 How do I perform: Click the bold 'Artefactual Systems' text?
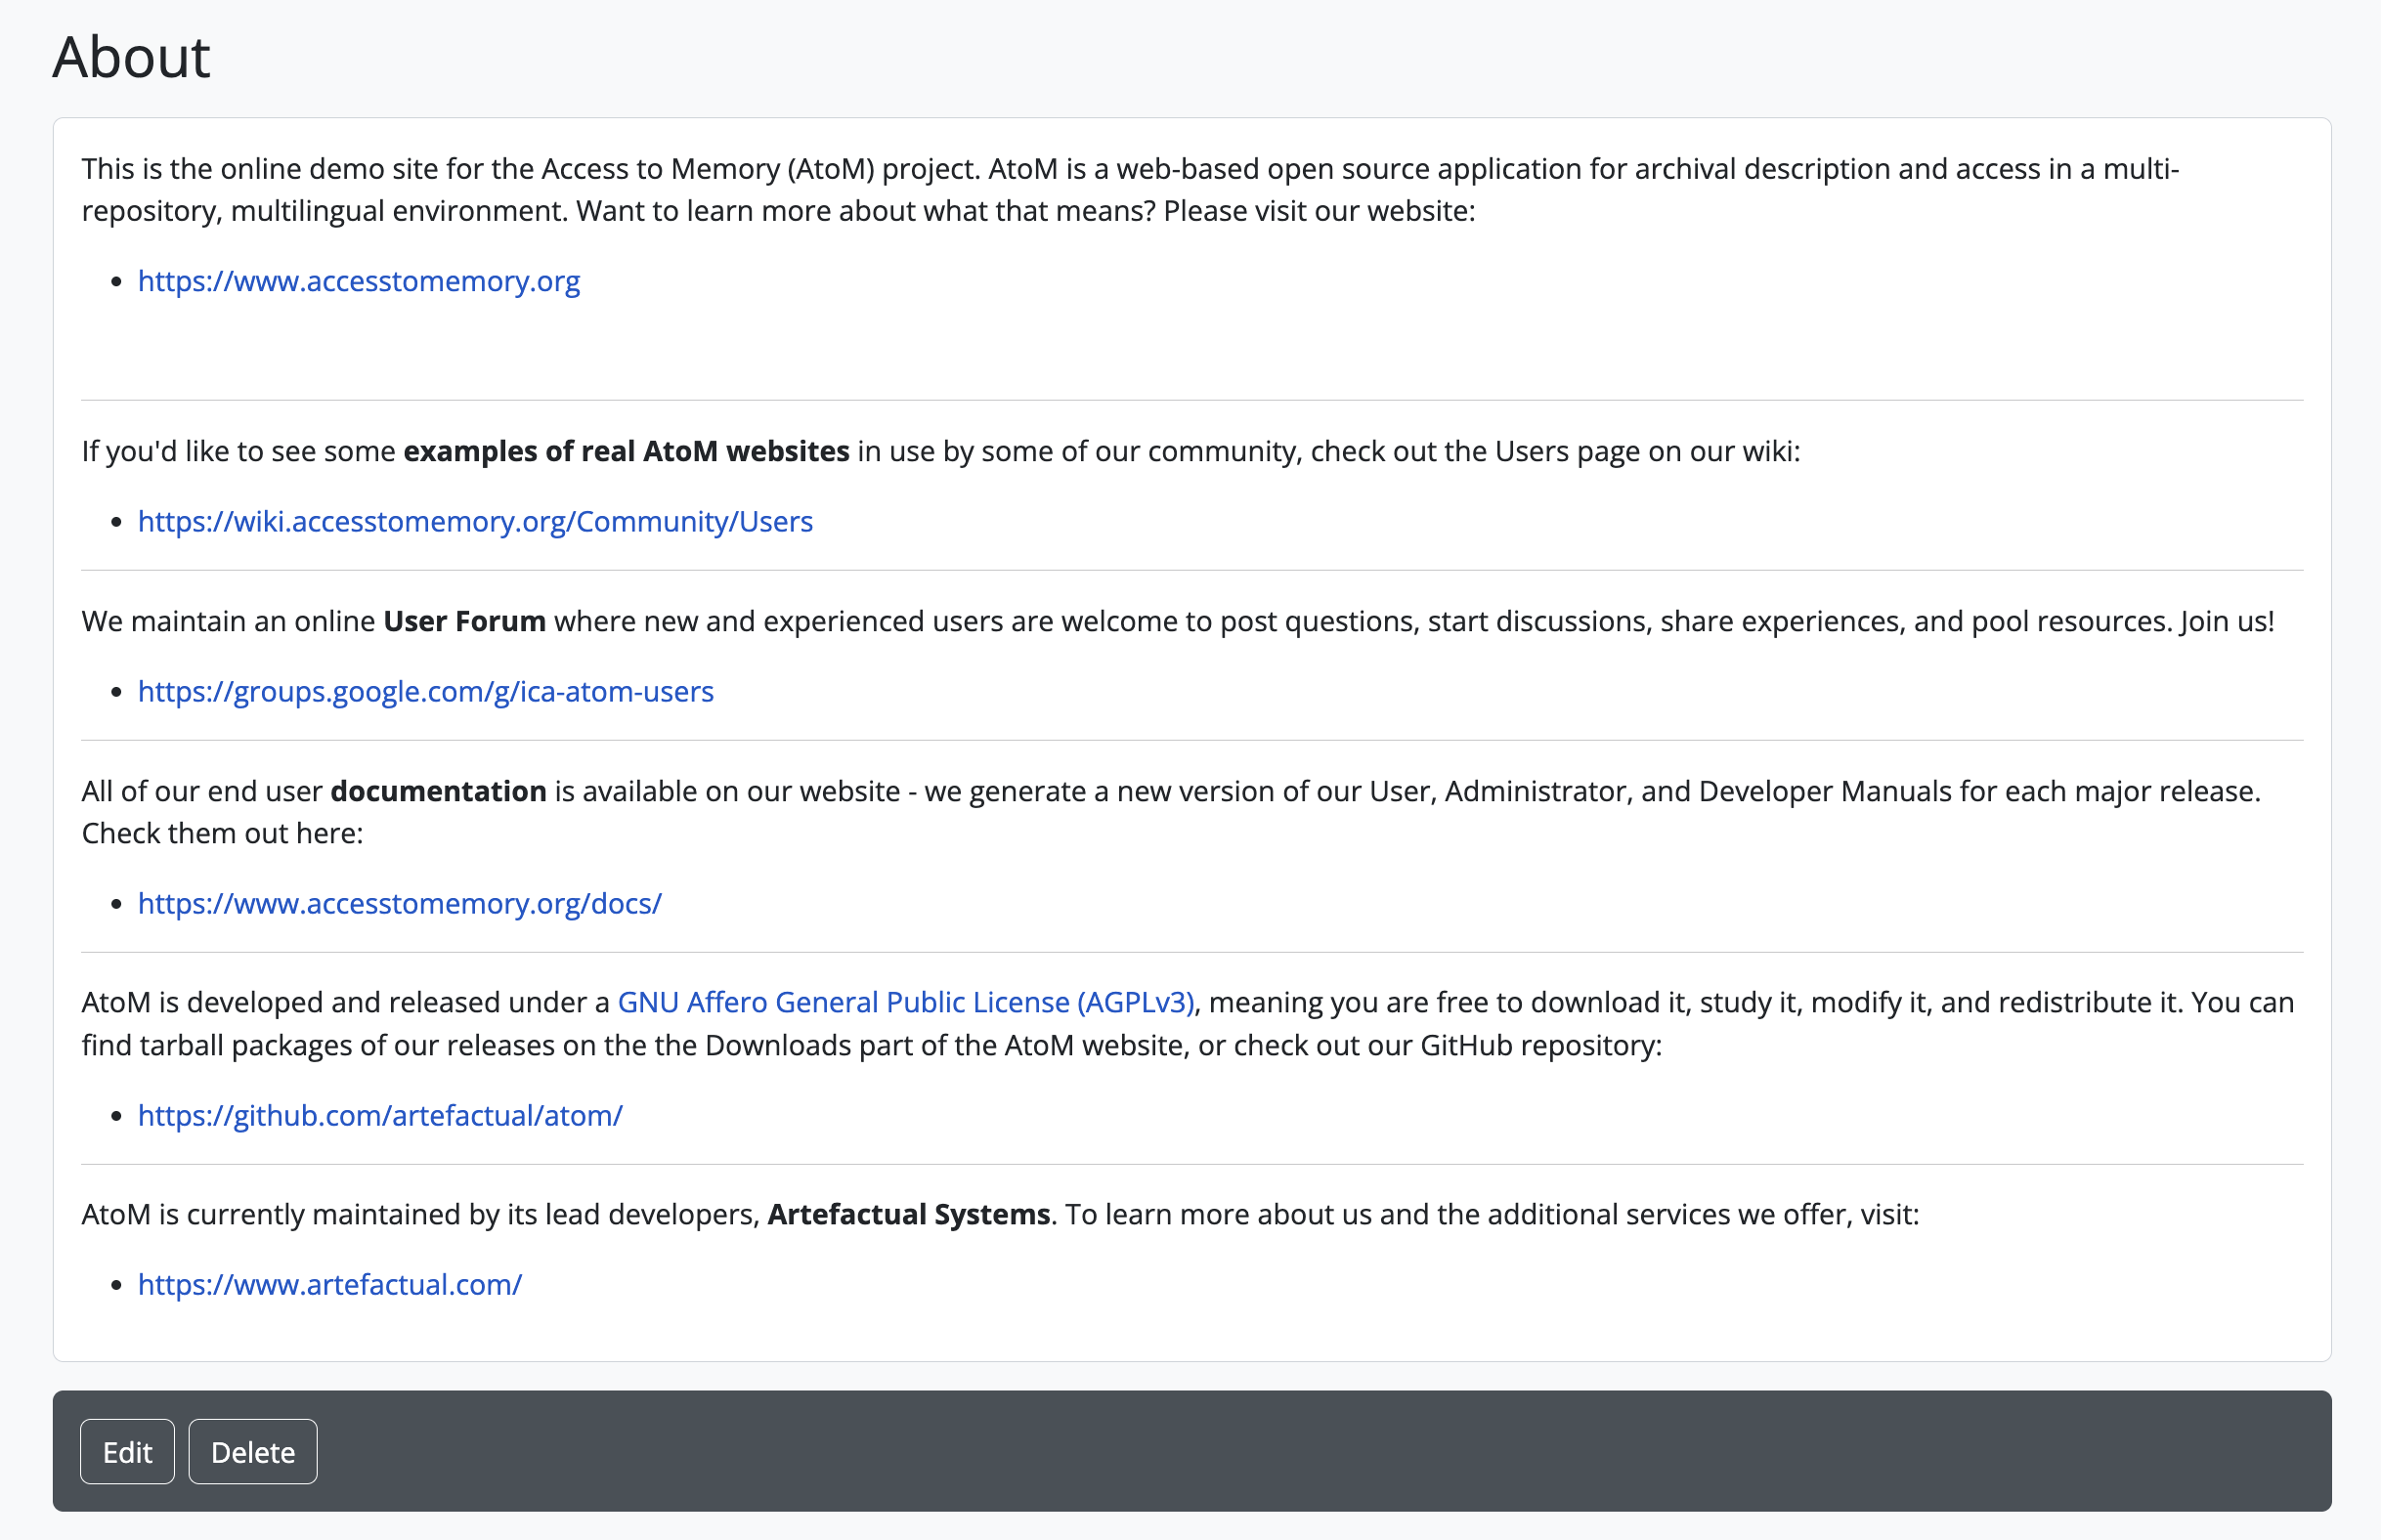click(908, 1214)
